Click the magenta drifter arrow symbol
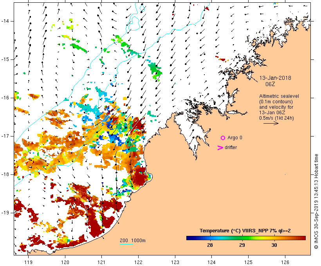Screen dimensions: 321x266 [x=220, y=148]
